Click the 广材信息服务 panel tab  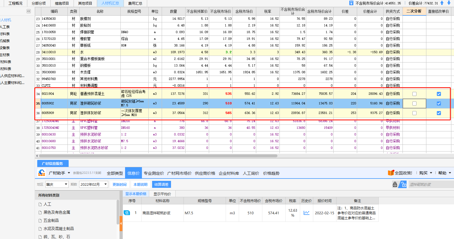coord(53,163)
